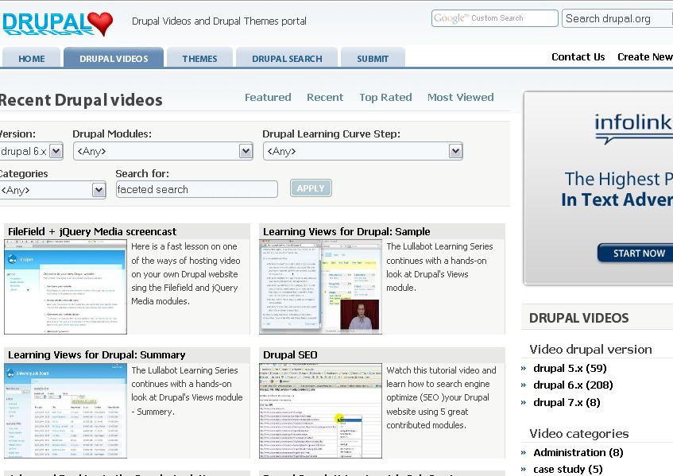Click the Contact Us link
Viewport: 673px width, 476px height.
click(578, 56)
